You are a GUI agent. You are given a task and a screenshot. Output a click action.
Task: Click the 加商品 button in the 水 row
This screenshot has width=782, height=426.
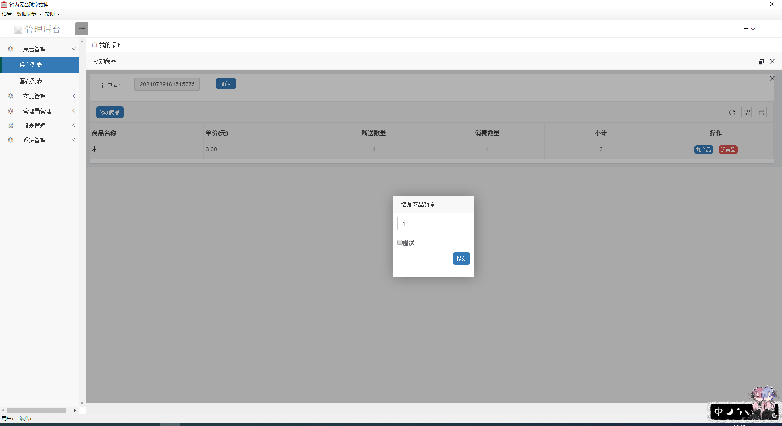pyautogui.click(x=703, y=150)
